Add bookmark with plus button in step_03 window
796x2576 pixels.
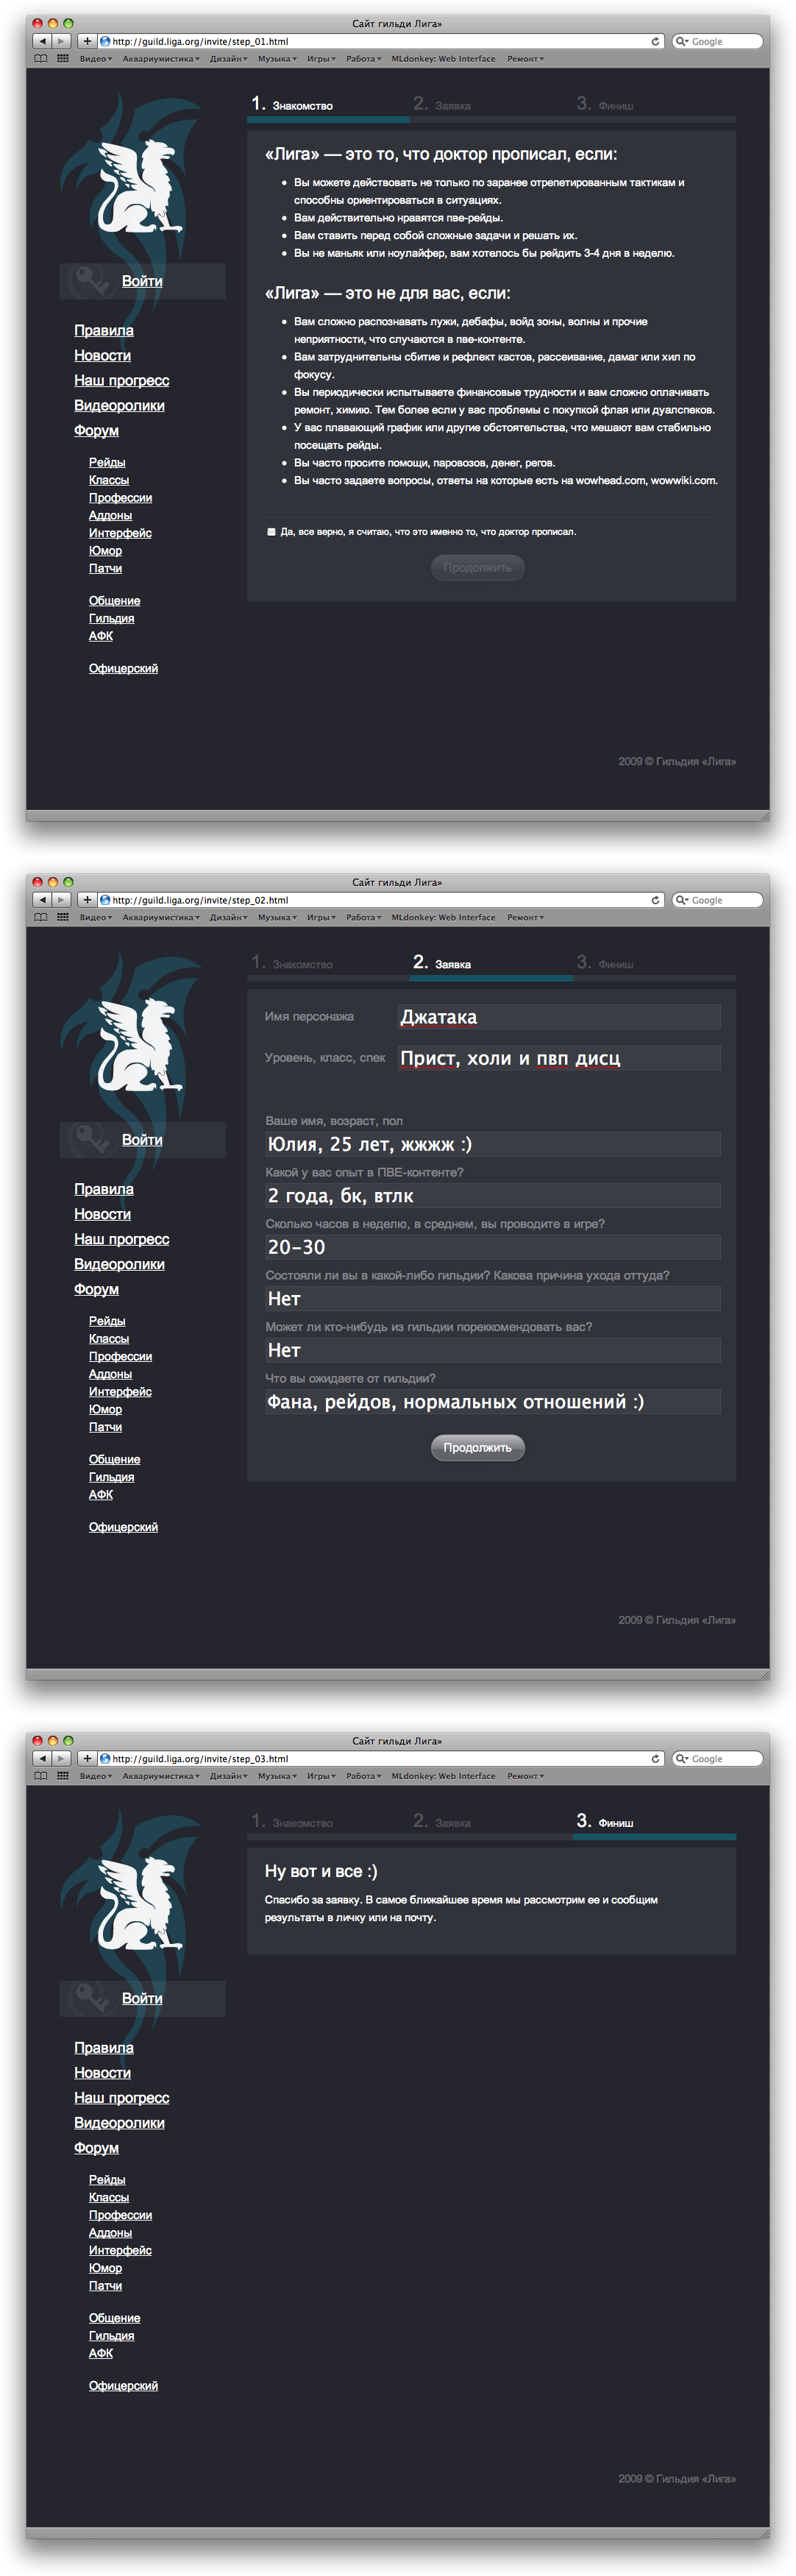tap(87, 1759)
